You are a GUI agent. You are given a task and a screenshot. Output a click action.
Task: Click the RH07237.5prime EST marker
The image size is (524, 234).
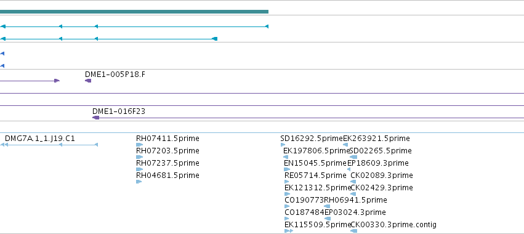(139, 169)
